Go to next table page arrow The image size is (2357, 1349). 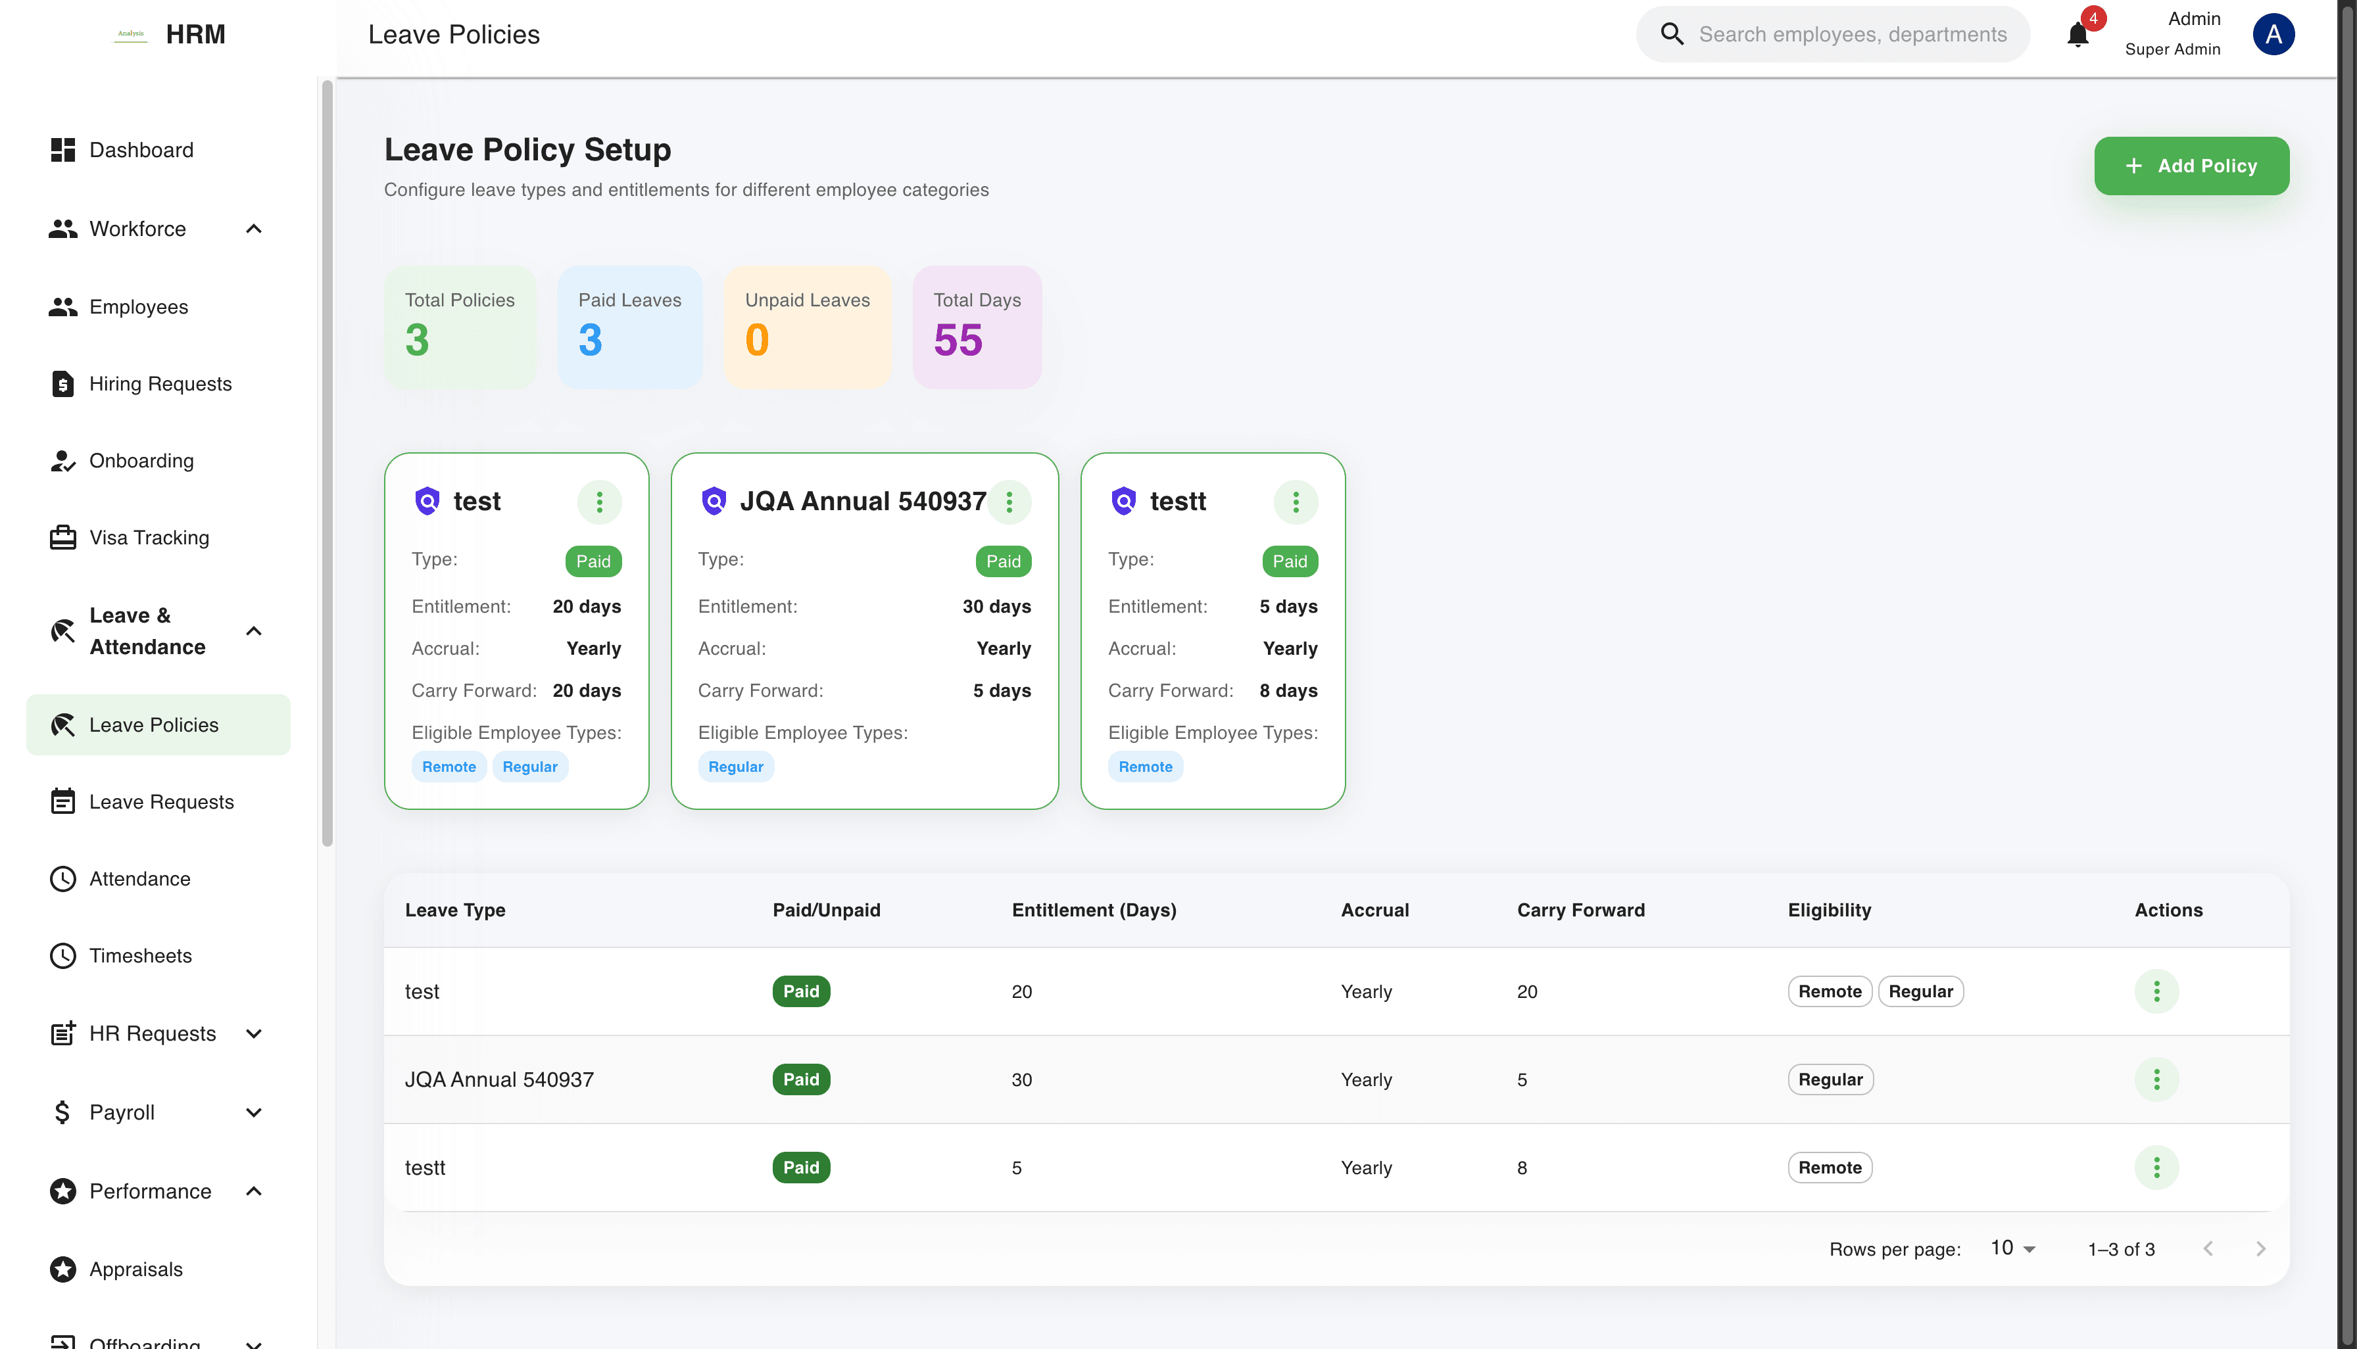[x=2260, y=1249]
